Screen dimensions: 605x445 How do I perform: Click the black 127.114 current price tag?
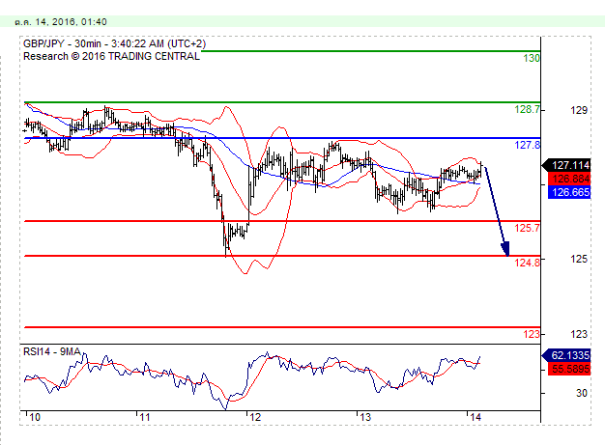click(566, 165)
